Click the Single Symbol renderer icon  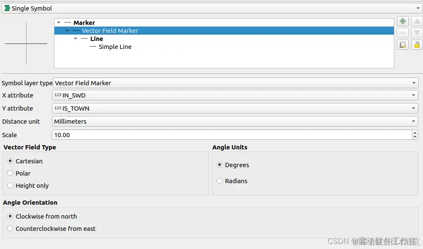click(x=7, y=8)
